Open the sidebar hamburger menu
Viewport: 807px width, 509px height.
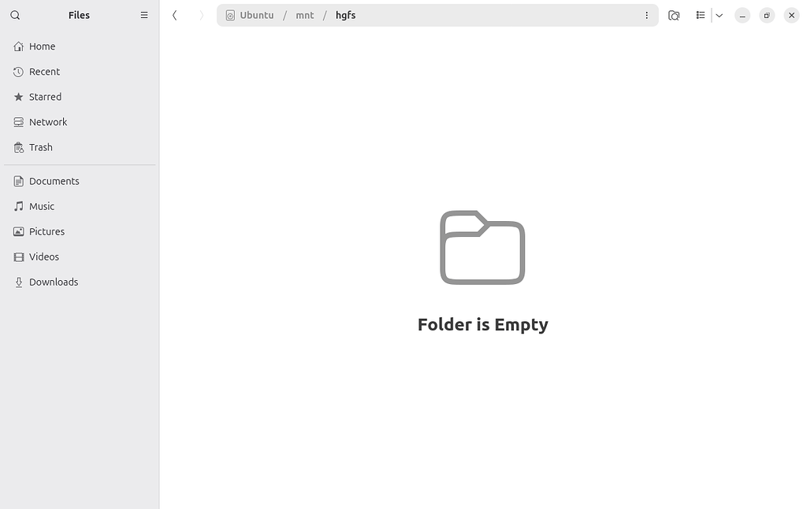(144, 16)
